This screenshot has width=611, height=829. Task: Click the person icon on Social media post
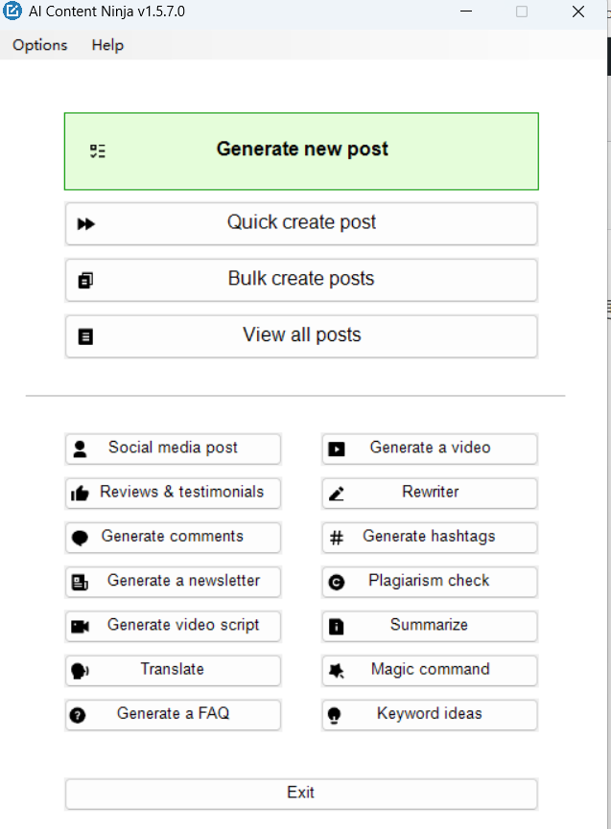pyautogui.click(x=80, y=449)
